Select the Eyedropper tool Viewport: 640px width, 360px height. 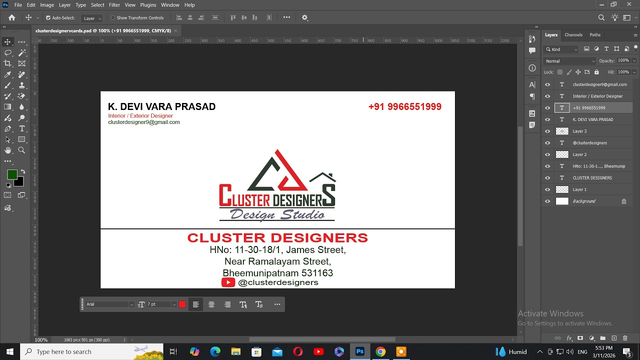[x=8, y=74]
